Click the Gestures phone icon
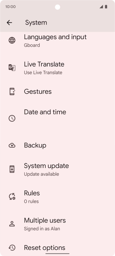This screenshot has height=256, width=115. [x=12, y=91]
